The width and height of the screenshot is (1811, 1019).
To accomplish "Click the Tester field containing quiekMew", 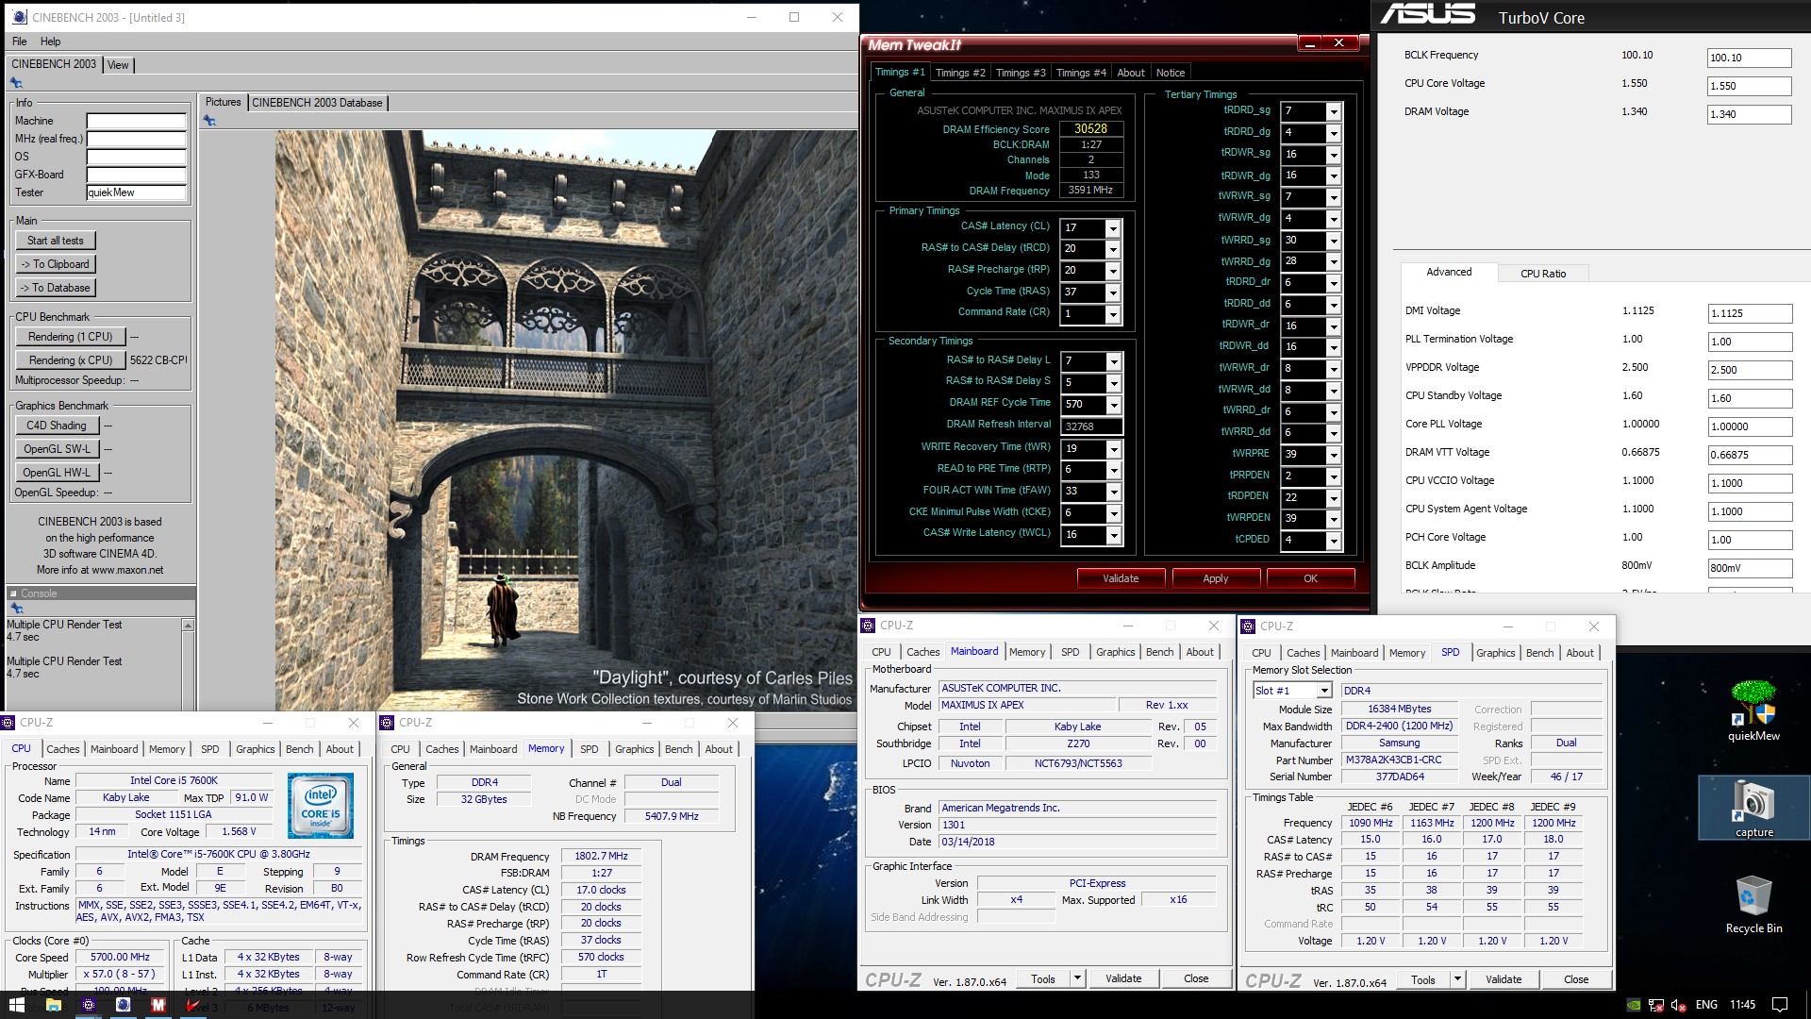I will [x=137, y=192].
